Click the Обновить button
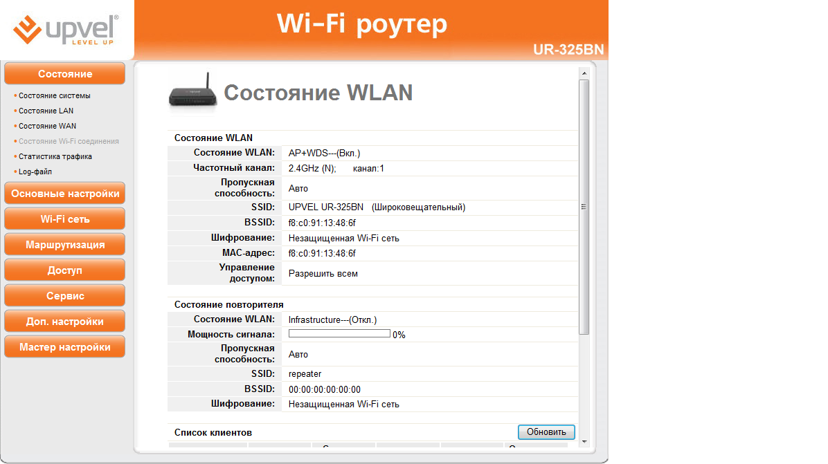 [x=546, y=431]
